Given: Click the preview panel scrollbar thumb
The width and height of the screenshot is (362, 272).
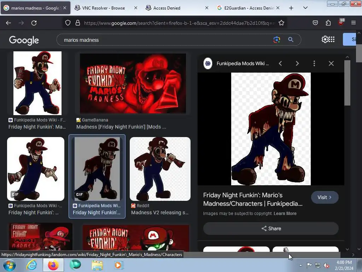Looking at the screenshot, I should click(x=347, y=83).
